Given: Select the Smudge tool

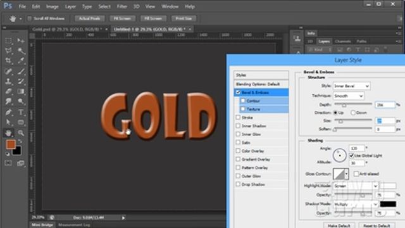Looking at the screenshot, I should click(8, 101).
